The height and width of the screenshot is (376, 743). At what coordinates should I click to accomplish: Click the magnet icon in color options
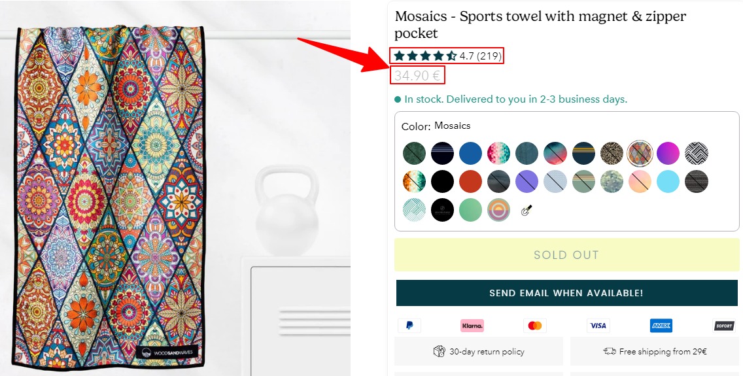(x=527, y=211)
